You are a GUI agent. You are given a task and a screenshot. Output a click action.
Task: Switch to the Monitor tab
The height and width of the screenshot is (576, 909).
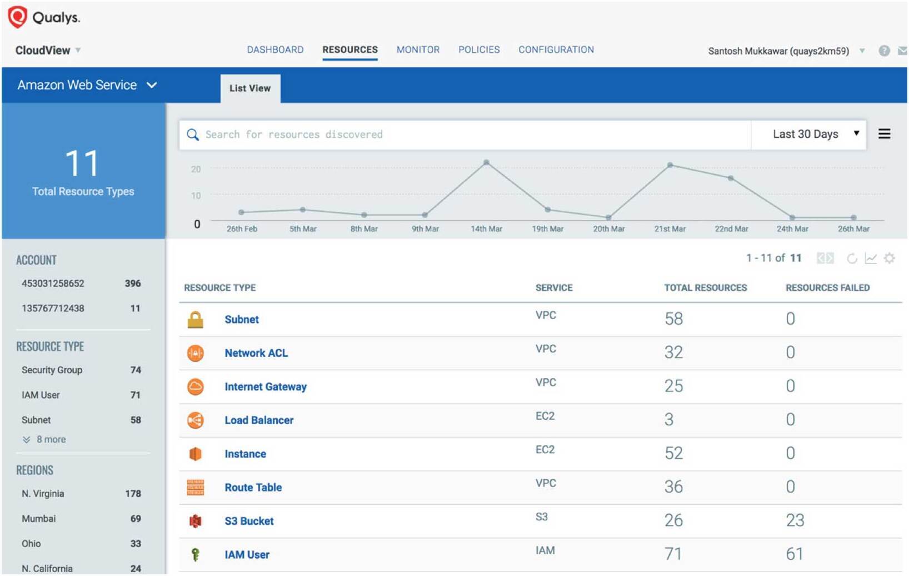418,50
